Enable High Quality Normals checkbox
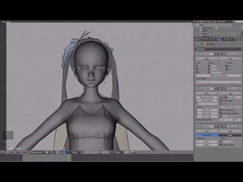Viewport: 243px width, 182px height. 221,113
